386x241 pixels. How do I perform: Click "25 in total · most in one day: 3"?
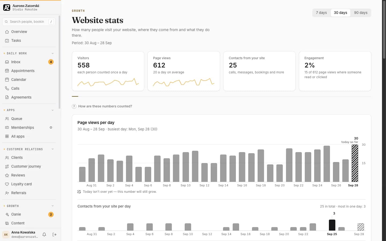click(x=343, y=206)
